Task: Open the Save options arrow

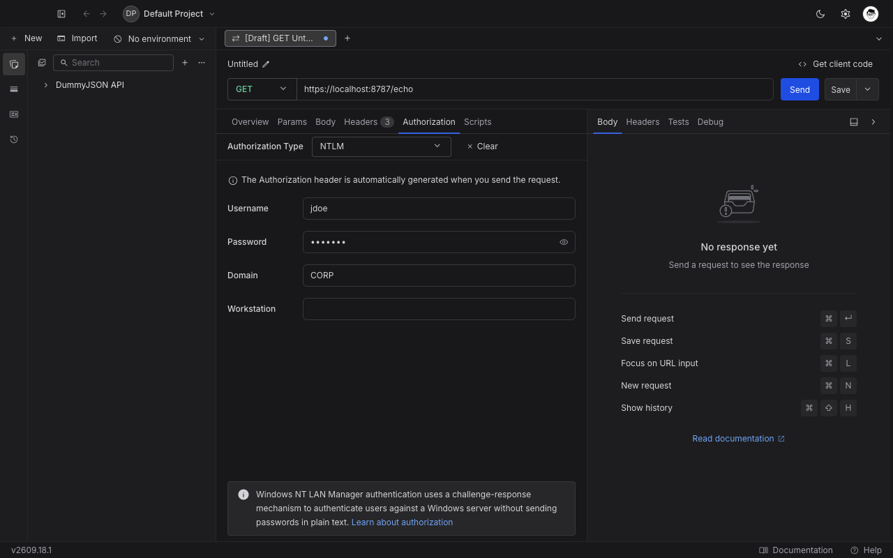Action: coord(868,89)
